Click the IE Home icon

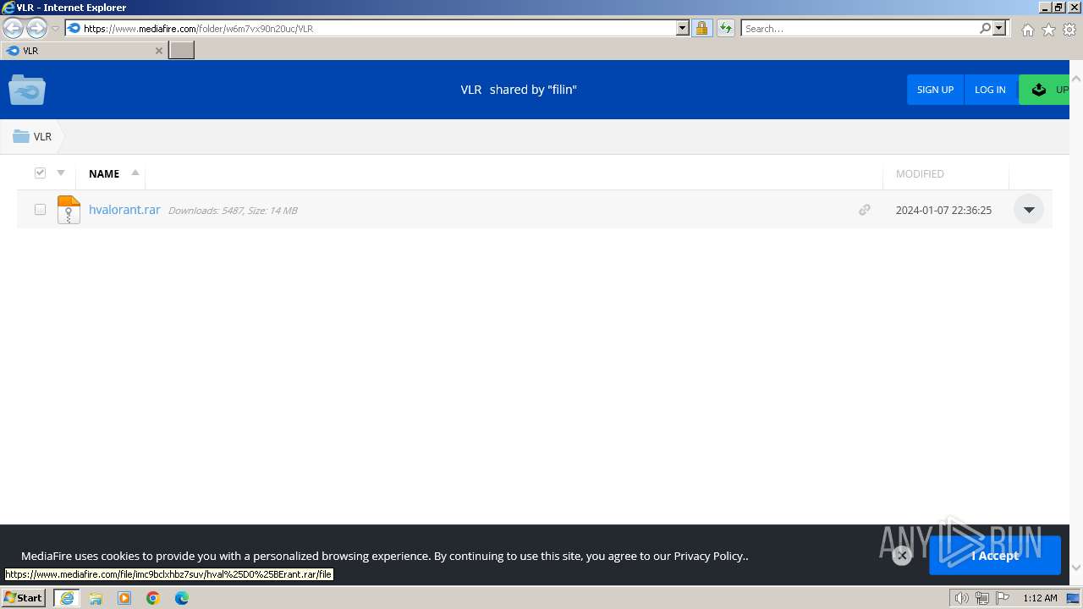point(1027,30)
